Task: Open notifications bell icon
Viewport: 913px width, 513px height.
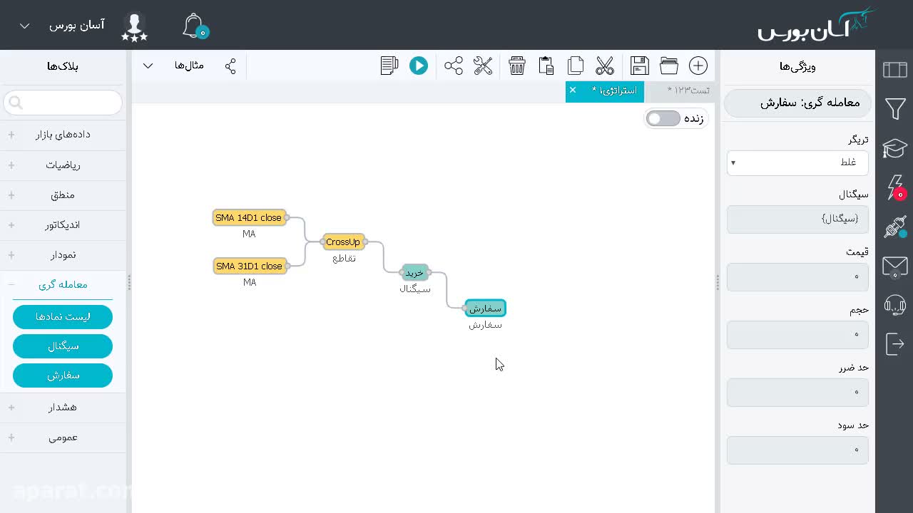Action: tap(194, 26)
